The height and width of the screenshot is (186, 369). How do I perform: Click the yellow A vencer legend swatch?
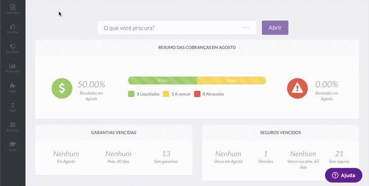166,94
